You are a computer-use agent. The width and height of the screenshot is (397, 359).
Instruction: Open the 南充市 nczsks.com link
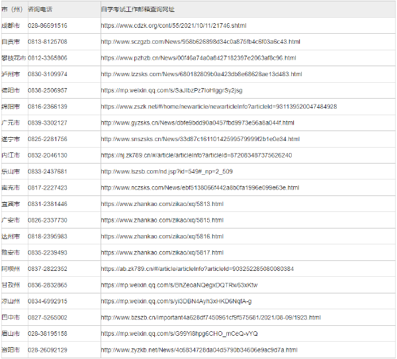pos(200,188)
